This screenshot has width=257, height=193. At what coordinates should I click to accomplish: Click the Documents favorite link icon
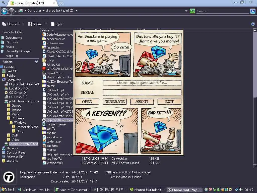pyautogui.click(x=2, y=38)
